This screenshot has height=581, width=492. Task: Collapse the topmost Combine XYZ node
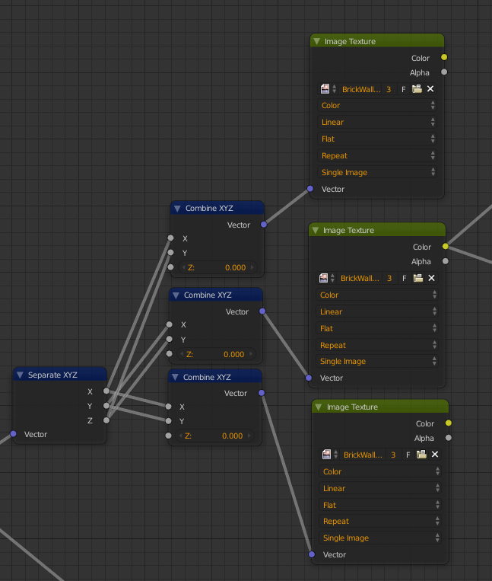click(177, 208)
